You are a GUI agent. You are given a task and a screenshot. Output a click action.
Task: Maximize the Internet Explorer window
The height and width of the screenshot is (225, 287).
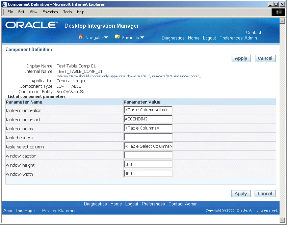pos(276,4)
